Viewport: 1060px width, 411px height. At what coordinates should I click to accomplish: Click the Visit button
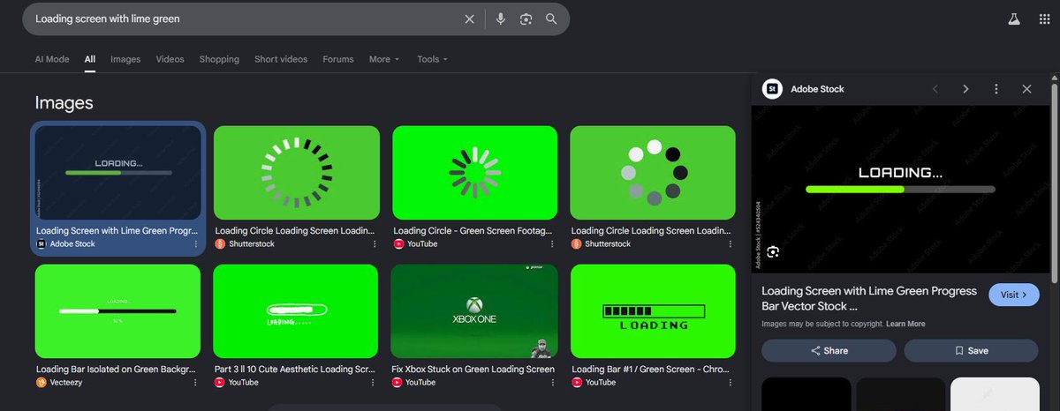click(1014, 295)
